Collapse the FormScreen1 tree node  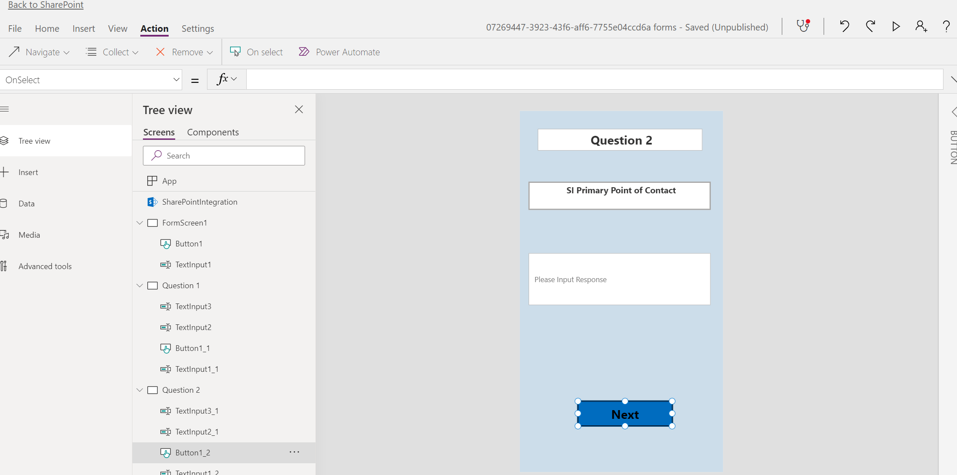[140, 222]
